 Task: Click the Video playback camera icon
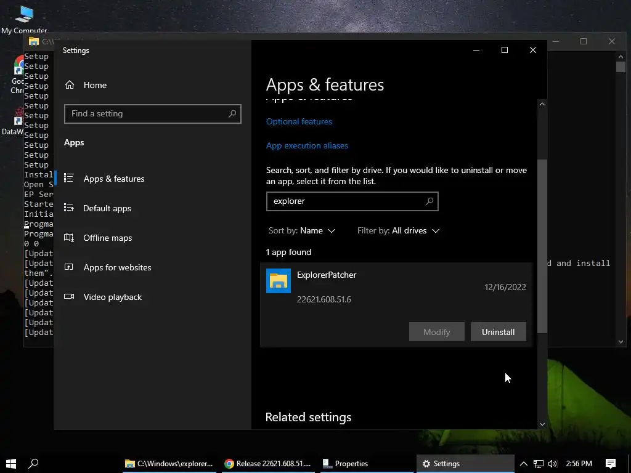[69, 296]
